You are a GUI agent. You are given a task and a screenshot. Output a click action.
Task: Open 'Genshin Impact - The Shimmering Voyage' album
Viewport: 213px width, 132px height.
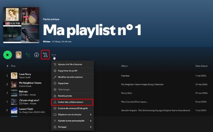155,110
